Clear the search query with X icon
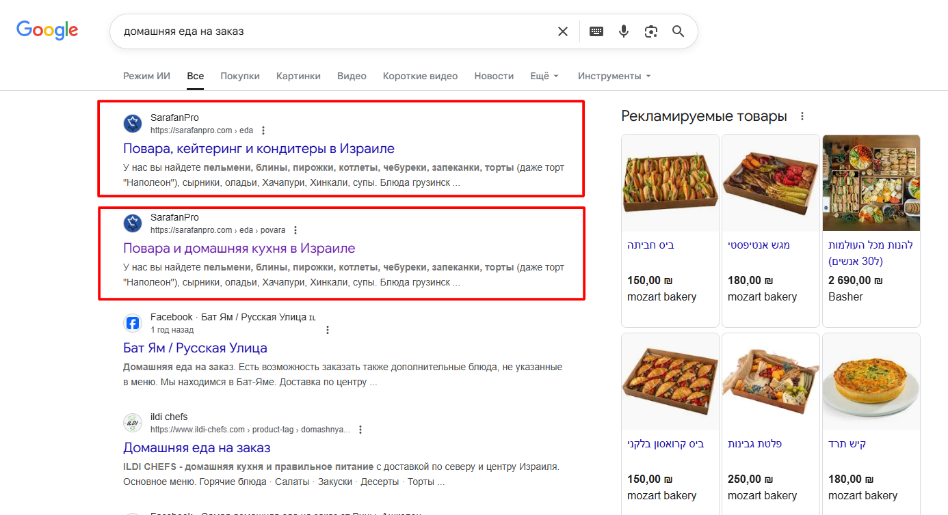This screenshot has width=948, height=515. tap(562, 31)
